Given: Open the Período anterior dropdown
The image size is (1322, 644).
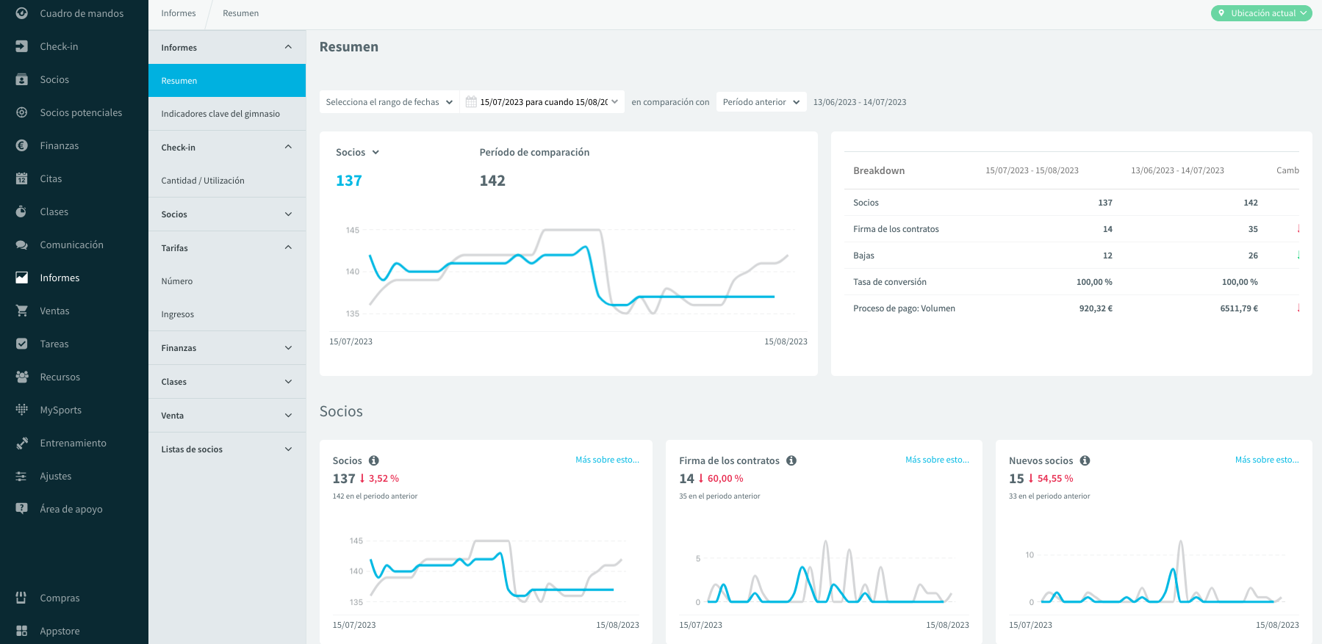Looking at the screenshot, I should (761, 102).
